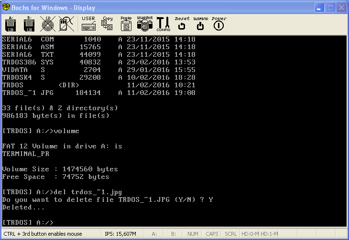The width and height of the screenshot is (349, 240).
Task: Click the delete confirmation (Y/N) prompt line
Action: point(108,200)
